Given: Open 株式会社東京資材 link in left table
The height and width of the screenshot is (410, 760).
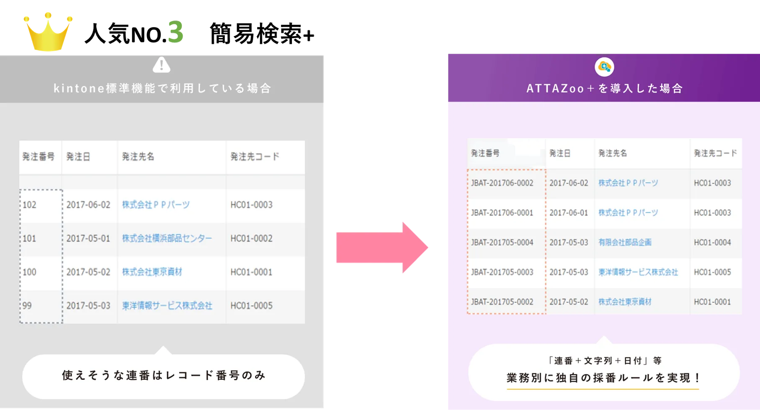Looking at the screenshot, I should pyautogui.click(x=152, y=272).
